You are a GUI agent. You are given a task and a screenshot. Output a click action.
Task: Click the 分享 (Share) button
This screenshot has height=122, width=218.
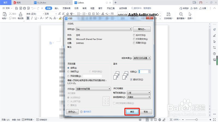pos(202,8)
